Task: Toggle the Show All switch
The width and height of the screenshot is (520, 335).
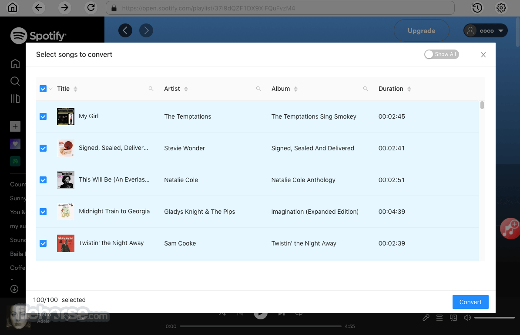Action: pyautogui.click(x=441, y=54)
